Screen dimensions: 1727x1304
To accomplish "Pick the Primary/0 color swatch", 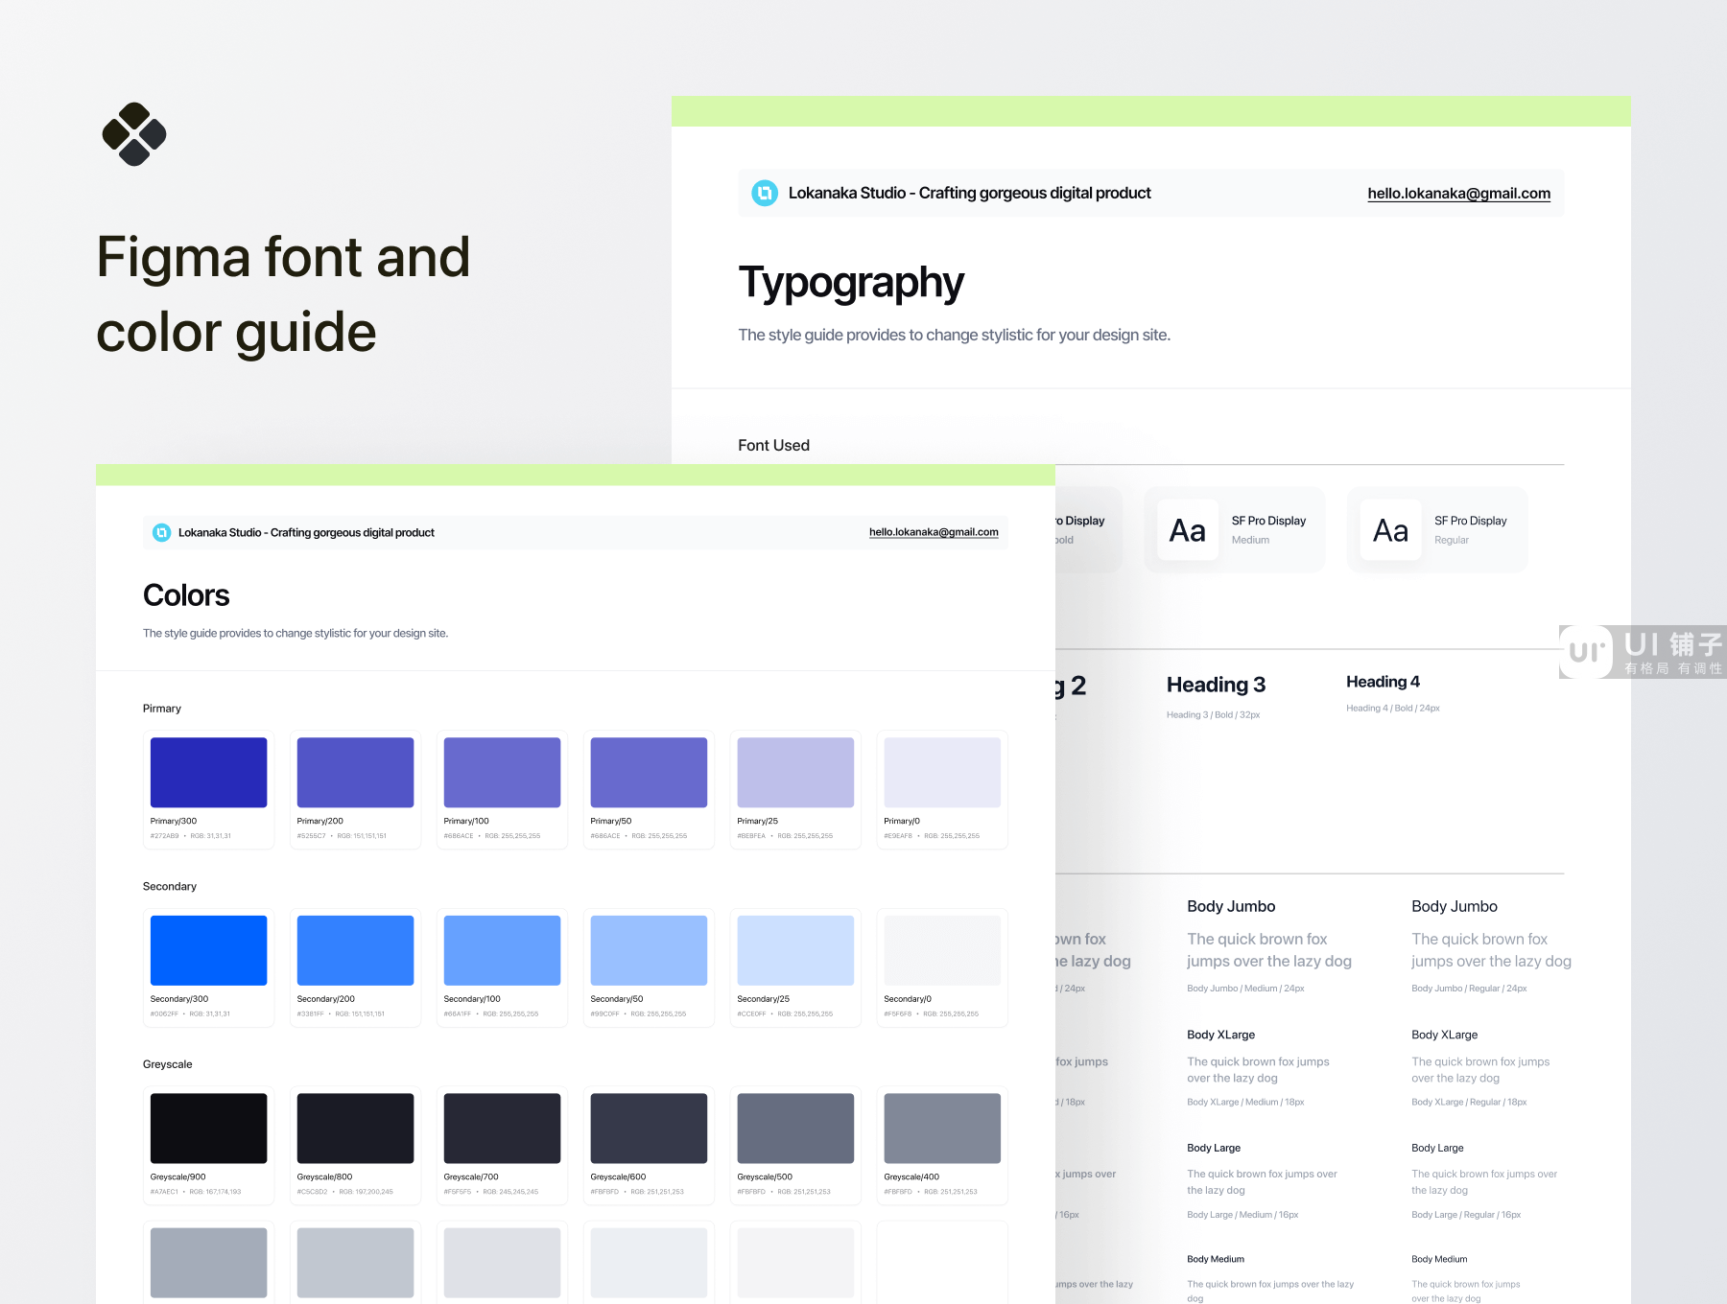I will (x=942, y=772).
